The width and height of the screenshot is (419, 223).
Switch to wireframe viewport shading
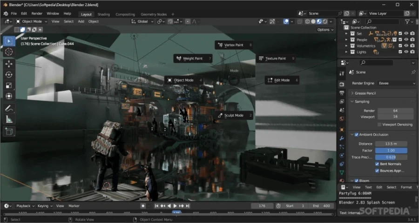pos(307,22)
